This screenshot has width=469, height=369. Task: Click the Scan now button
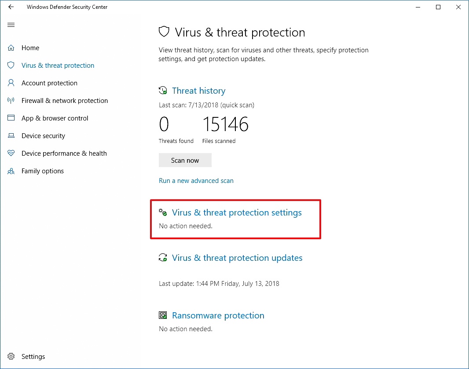[x=185, y=160]
